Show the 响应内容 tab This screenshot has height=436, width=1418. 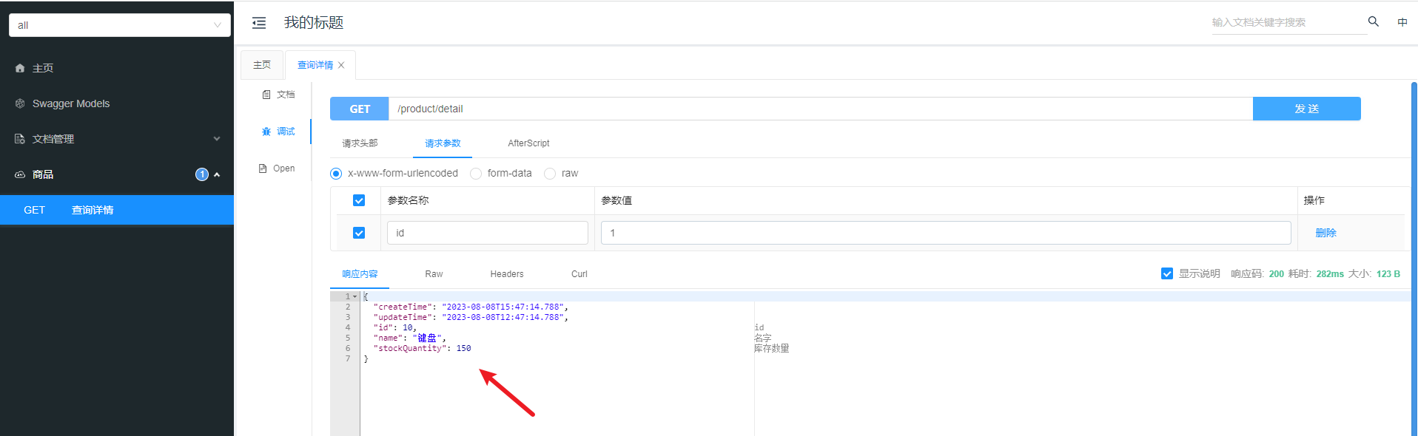[x=360, y=274]
